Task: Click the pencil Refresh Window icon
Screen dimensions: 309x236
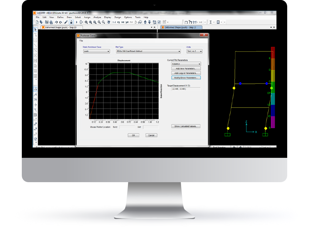Action: [66, 22]
